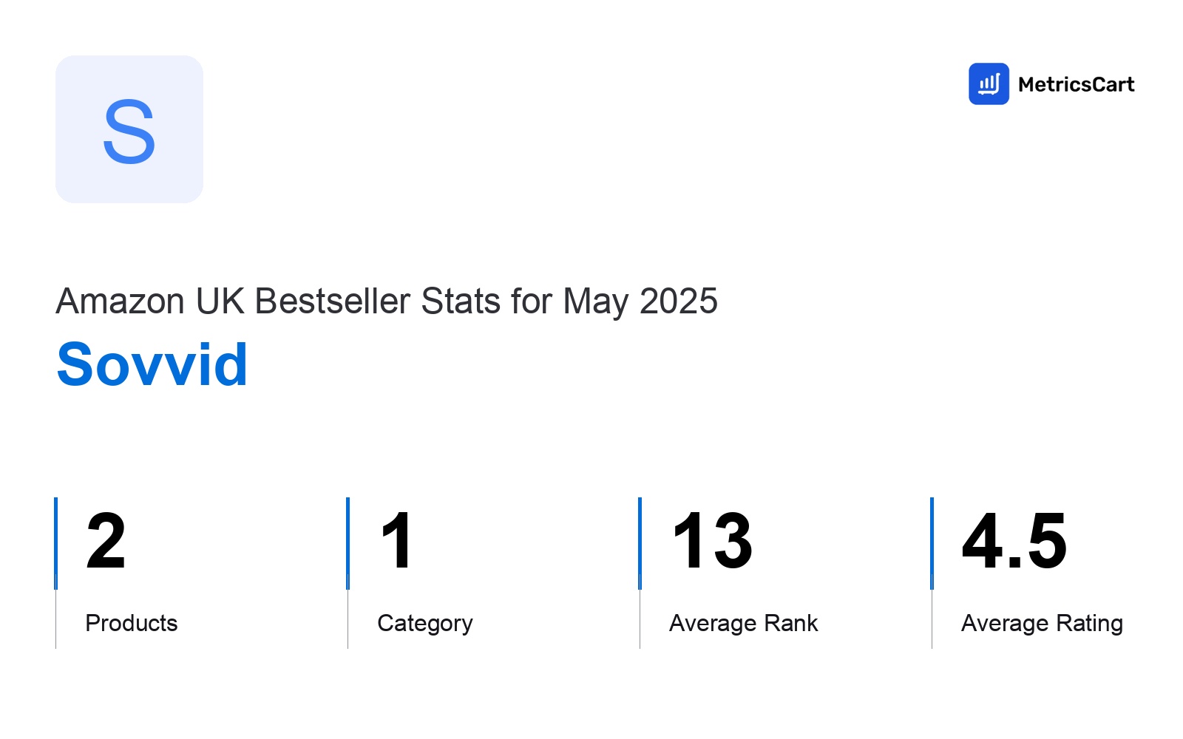
Task: Click the blue bar beside Category stat
Action: (x=348, y=543)
